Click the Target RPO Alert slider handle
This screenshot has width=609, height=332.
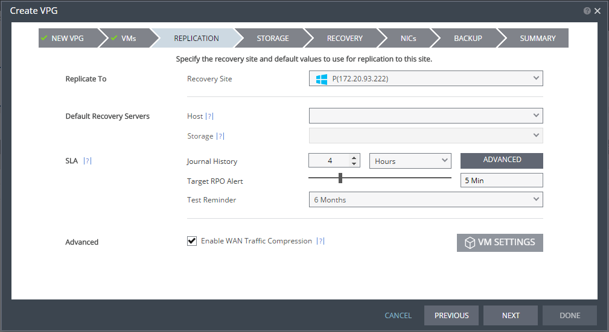(x=340, y=178)
